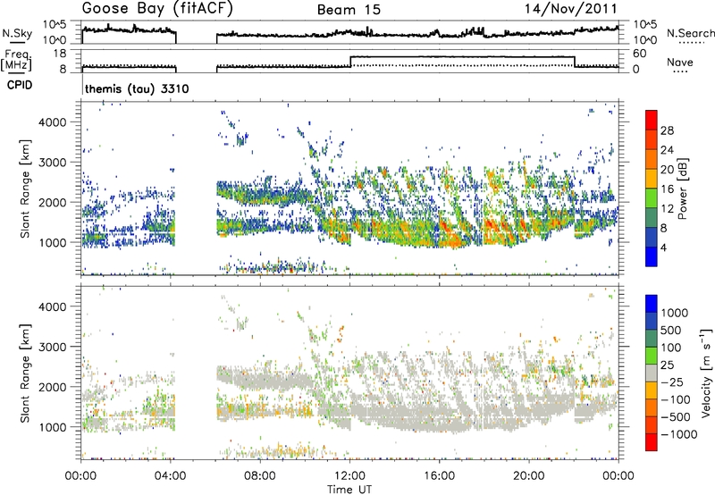Select the "N.Search" legend label
The image size is (715, 495).
690,33
